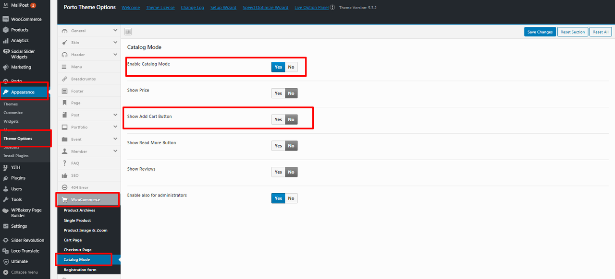Expand the Header section chevron
This screenshot has width=615, height=279.
(115, 54)
